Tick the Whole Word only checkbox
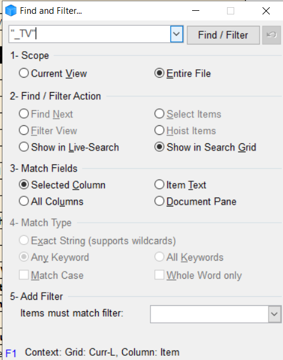283x360 pixels. click(160, 275)
